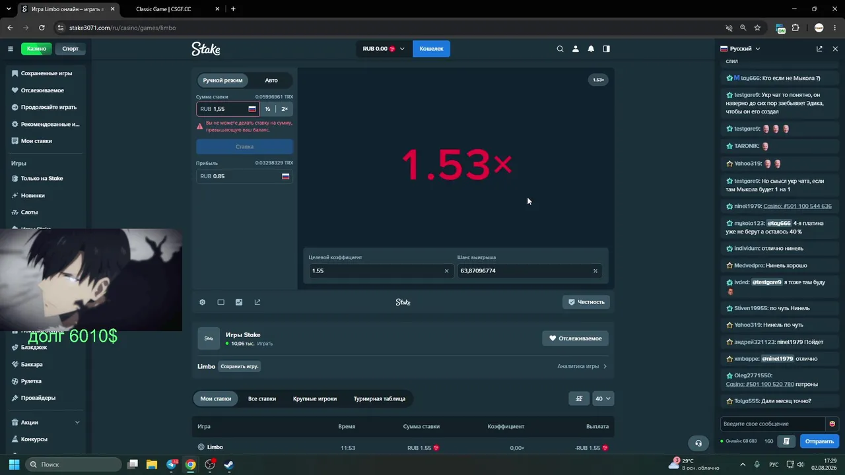Open site search with the magnifier icon

560,49
